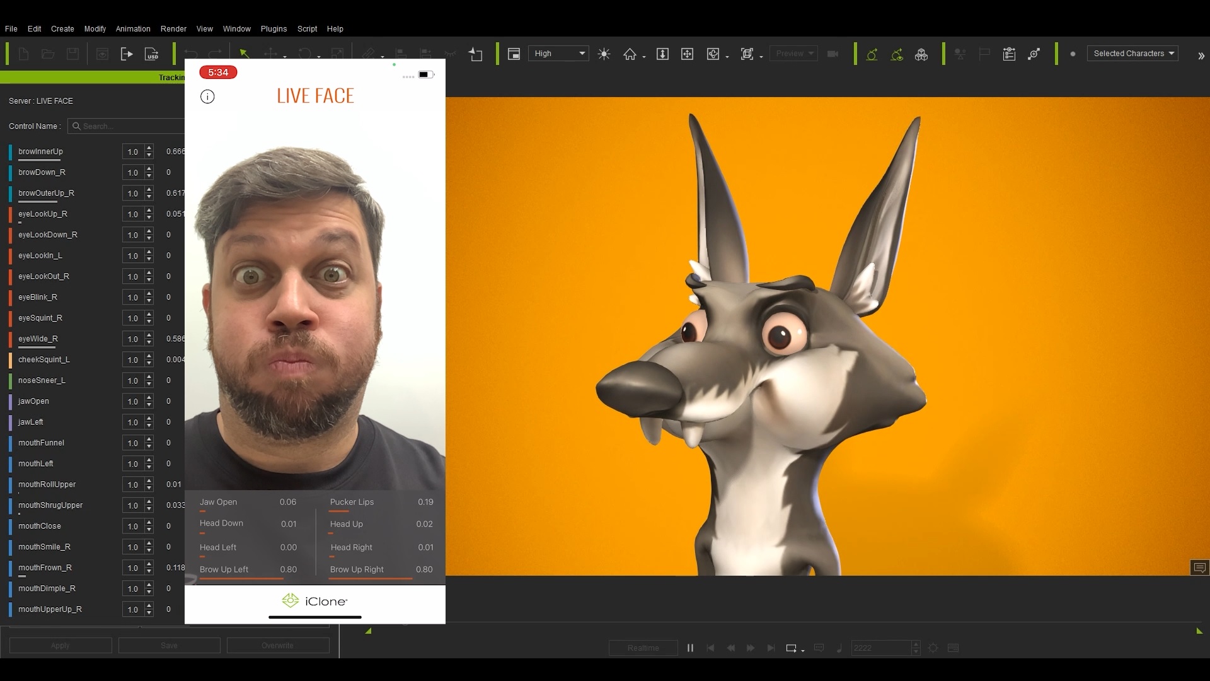Open the High quality dropdown
Viewport: 1210px width, 681px height.
point(558,54)
